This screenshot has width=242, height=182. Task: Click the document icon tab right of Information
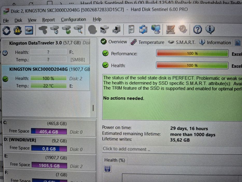coord(238,43)
